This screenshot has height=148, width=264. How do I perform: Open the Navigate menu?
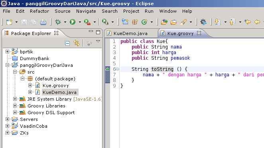(x=86, y=11)
